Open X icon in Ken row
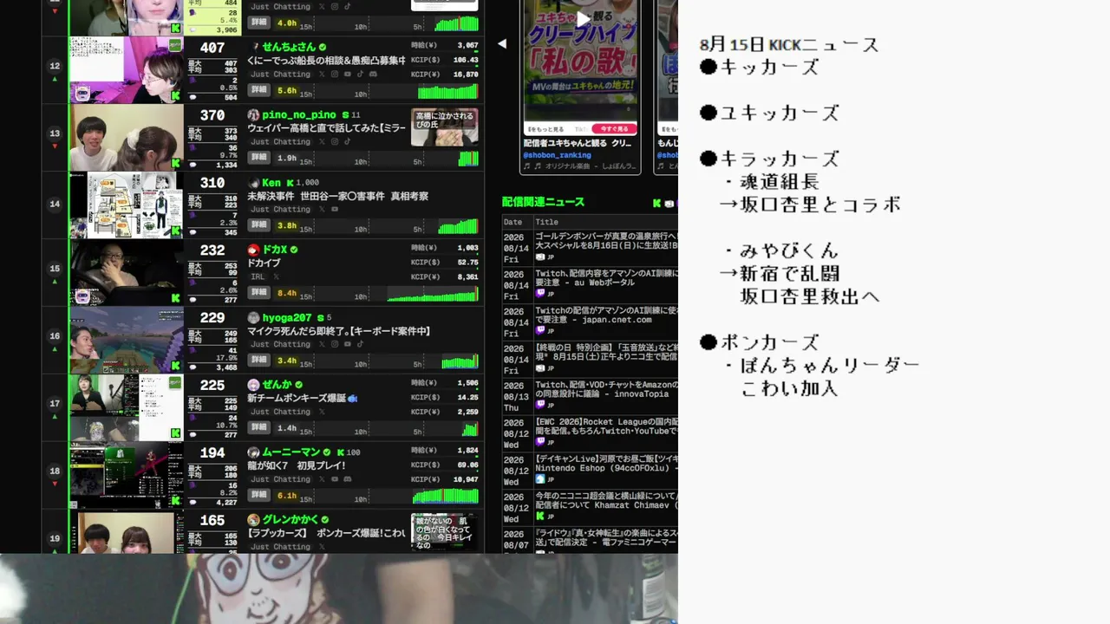This screenshot has height=624, width=1110. (x=322, y=210)
